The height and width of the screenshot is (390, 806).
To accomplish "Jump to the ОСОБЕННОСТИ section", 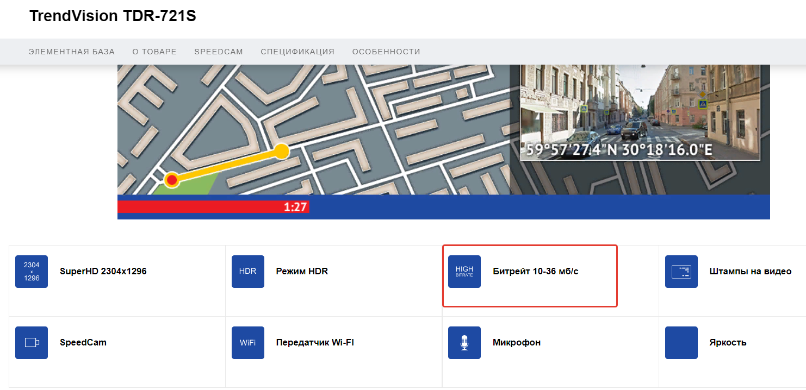I will [386, 52].
